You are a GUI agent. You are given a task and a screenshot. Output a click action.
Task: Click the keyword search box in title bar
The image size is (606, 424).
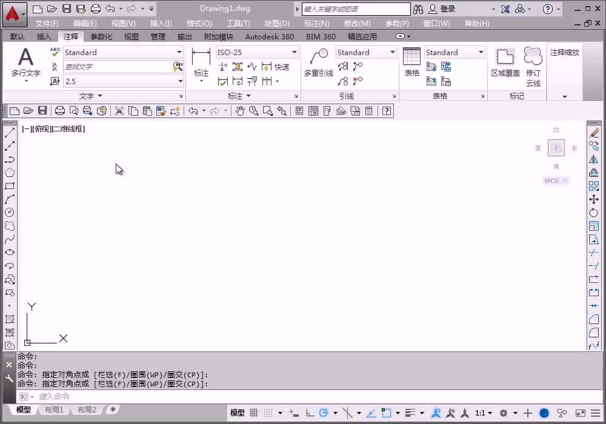(356, 9)
